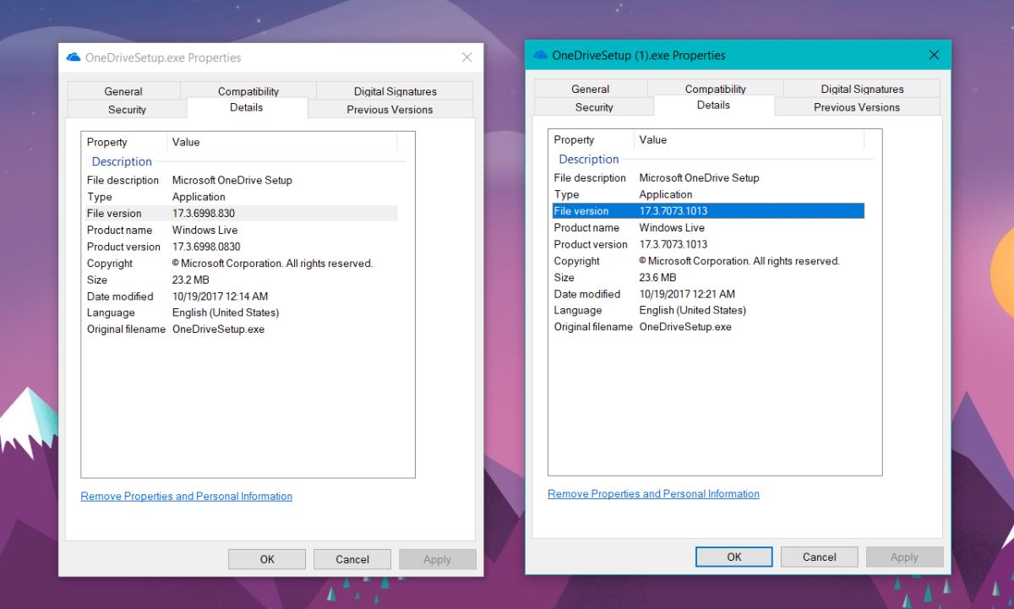This screenshot has width=1014, height=609.
Task: Open General tab in OneDriveSetup (1).exe Properties
Action: (x=591, y=89)
